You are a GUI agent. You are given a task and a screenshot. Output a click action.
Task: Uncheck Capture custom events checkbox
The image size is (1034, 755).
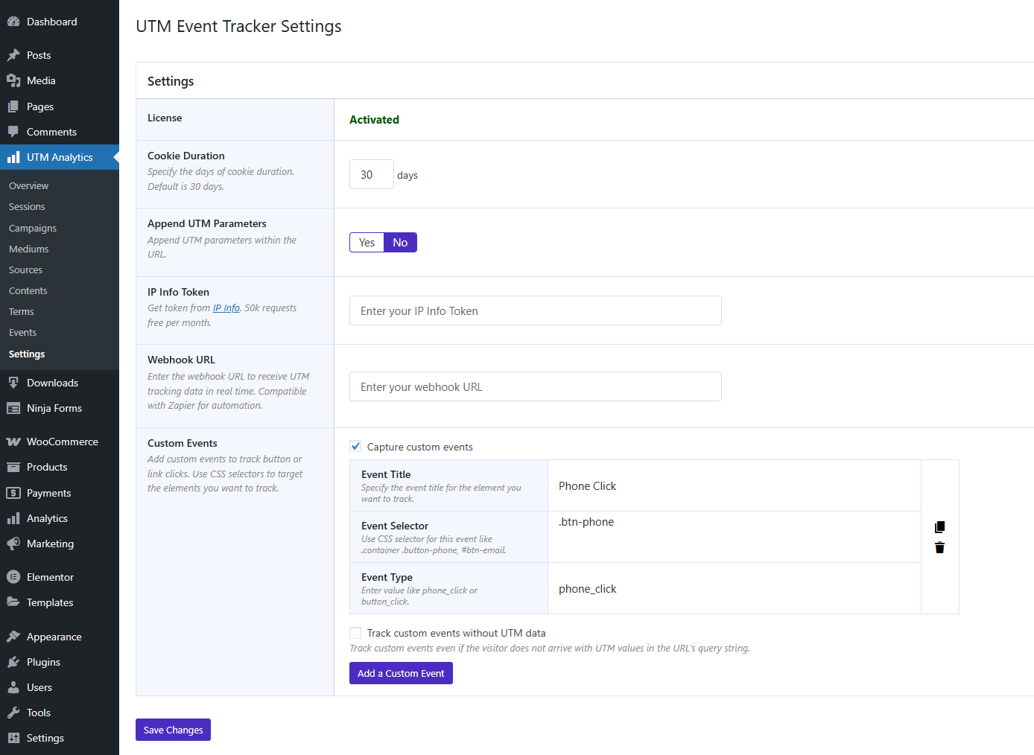[355, 447]
